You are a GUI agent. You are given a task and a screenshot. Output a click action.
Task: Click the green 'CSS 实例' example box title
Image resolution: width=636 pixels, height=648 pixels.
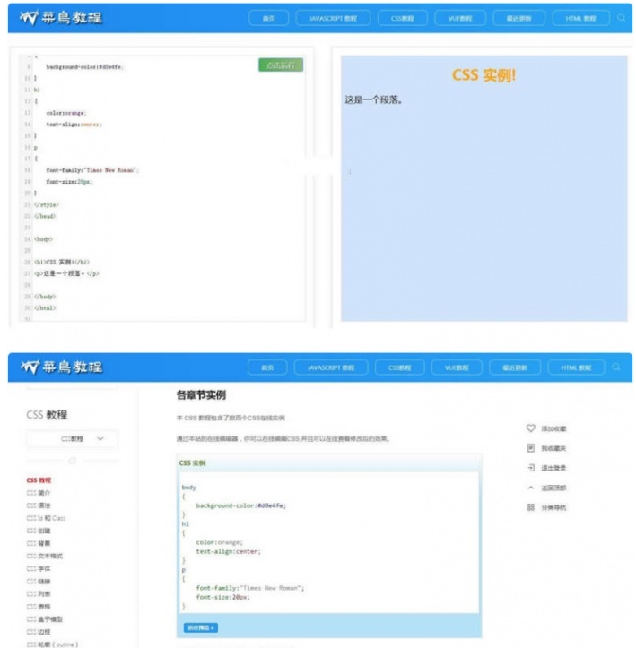coord(192,462)
